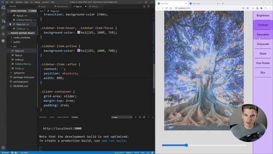Click the split editor icon
Image resolution: width=273 pixels, height=154 pixels.
[x=148, y=6]
